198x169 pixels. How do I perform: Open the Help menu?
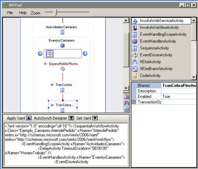pos(23,13)
